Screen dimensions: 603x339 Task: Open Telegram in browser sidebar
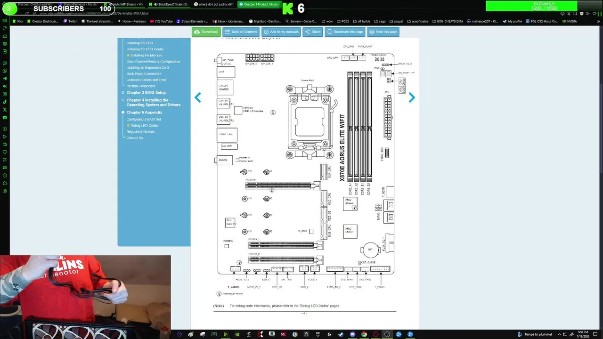[x=5, y=79]
